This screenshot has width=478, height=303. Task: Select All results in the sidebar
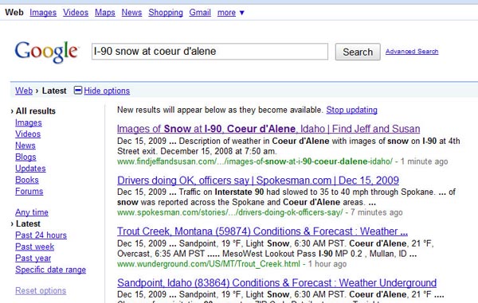(x=35, y=111)
